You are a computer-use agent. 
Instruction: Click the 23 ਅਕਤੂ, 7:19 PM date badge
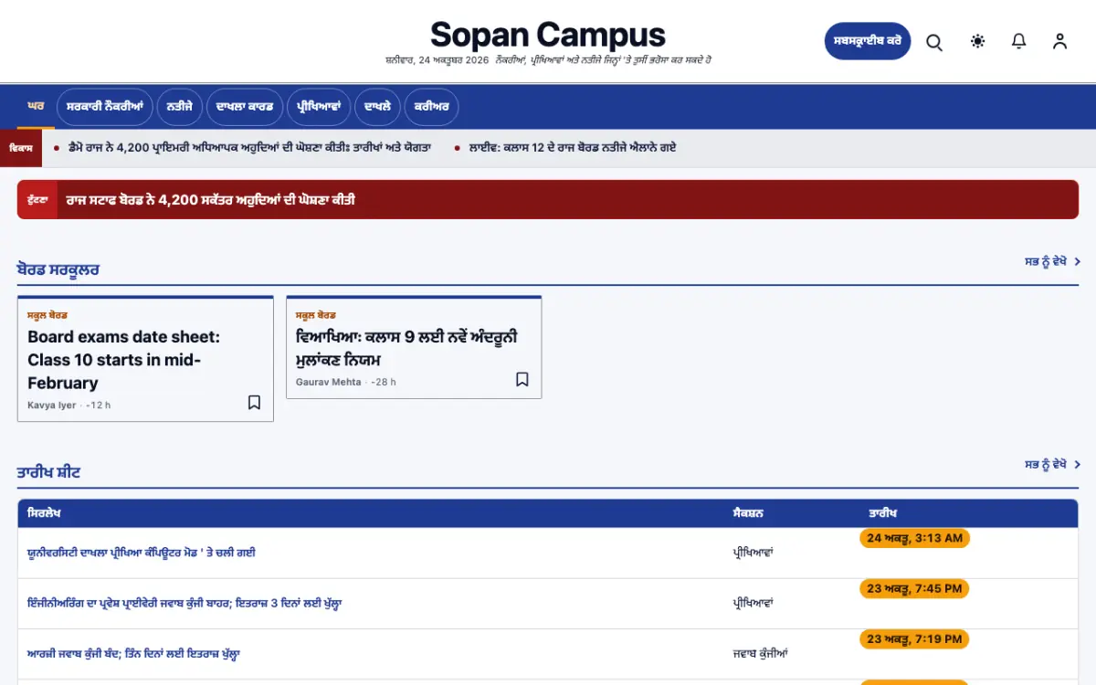915,639
